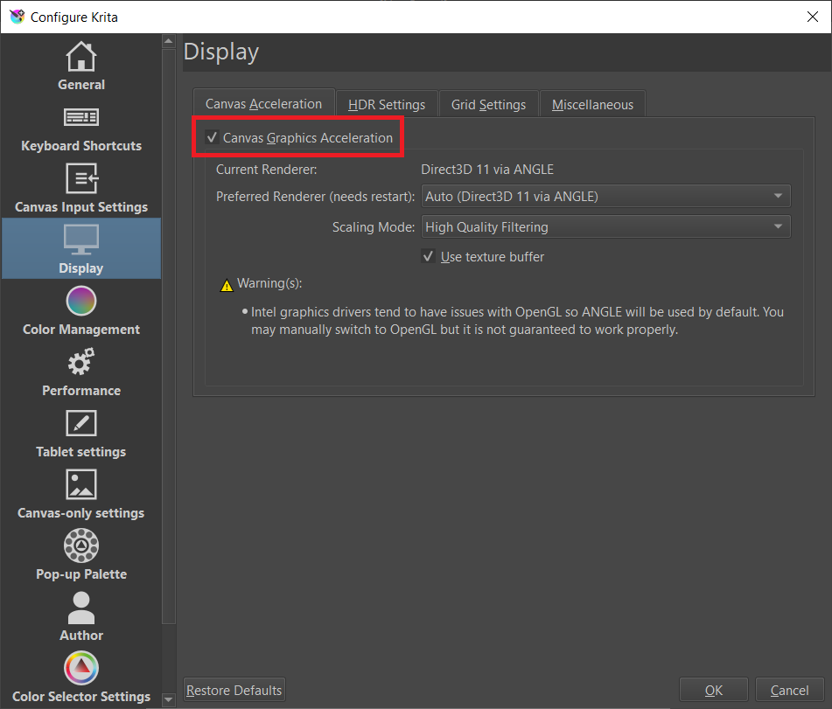832x709 pixels.
Task: Close the Configure Krita dialog
Action: 813,17
